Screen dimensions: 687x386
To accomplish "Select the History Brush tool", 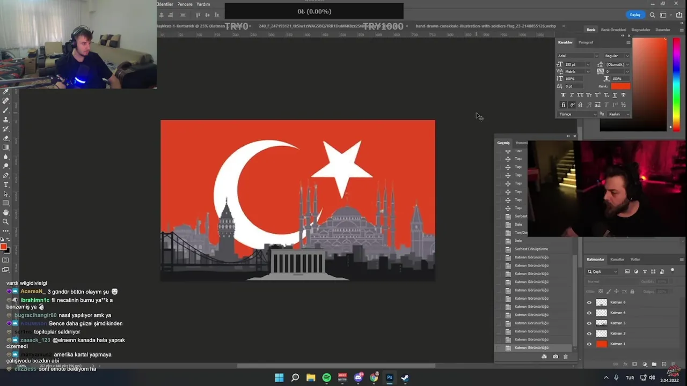I will click(5, 129).
